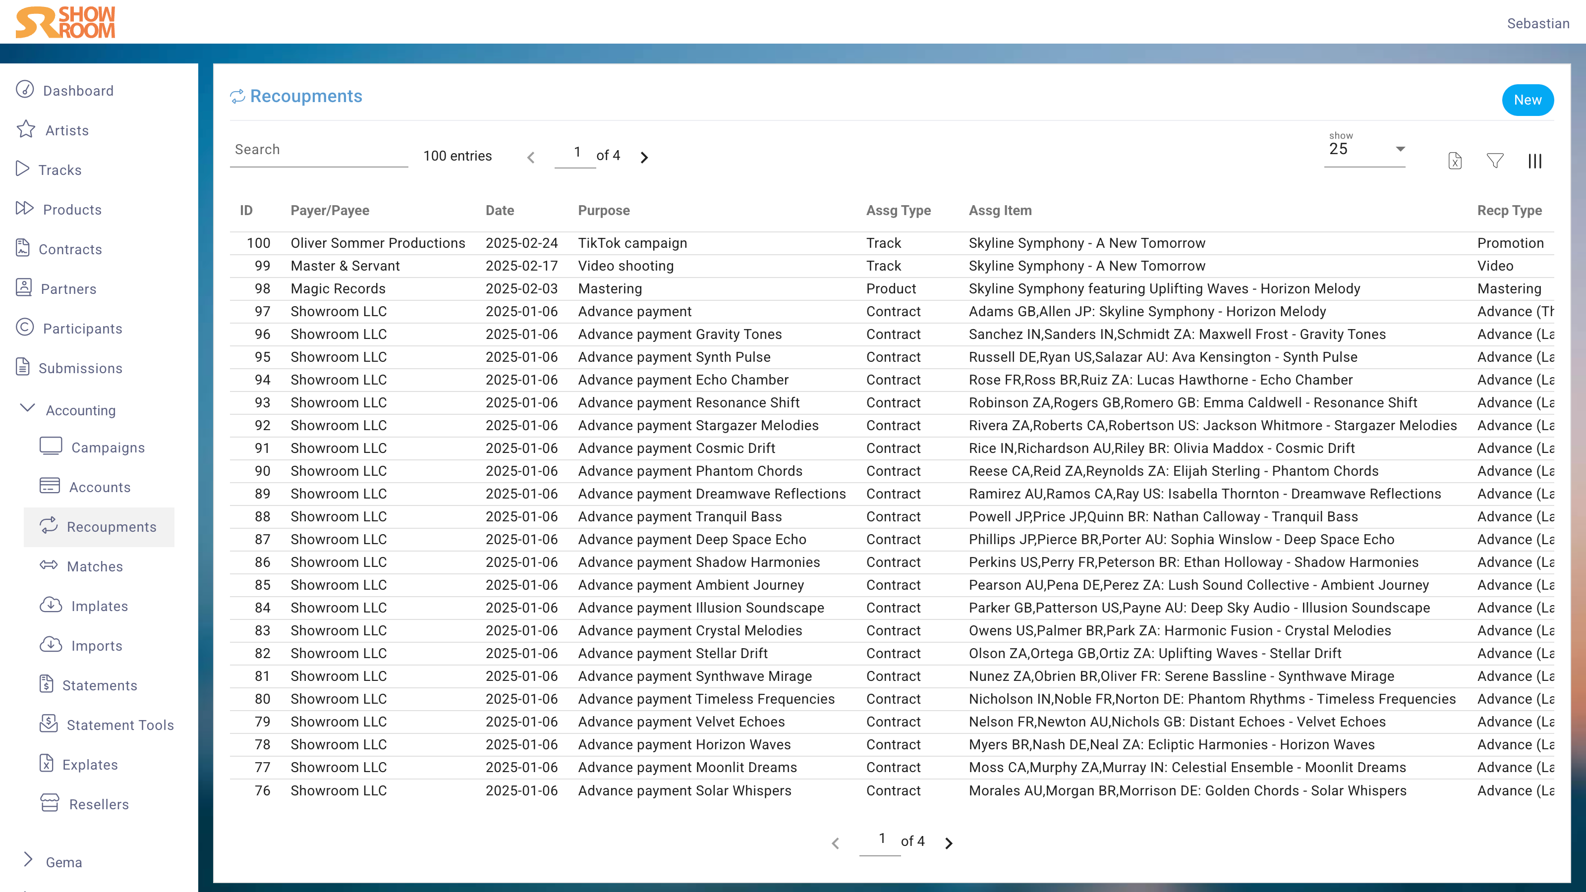Click the Statement Tools icon

[x=48, y=724]
